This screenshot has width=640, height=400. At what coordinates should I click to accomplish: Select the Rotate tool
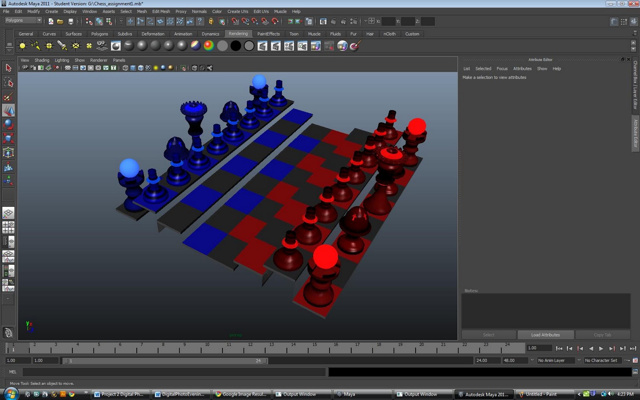(8, 124)
